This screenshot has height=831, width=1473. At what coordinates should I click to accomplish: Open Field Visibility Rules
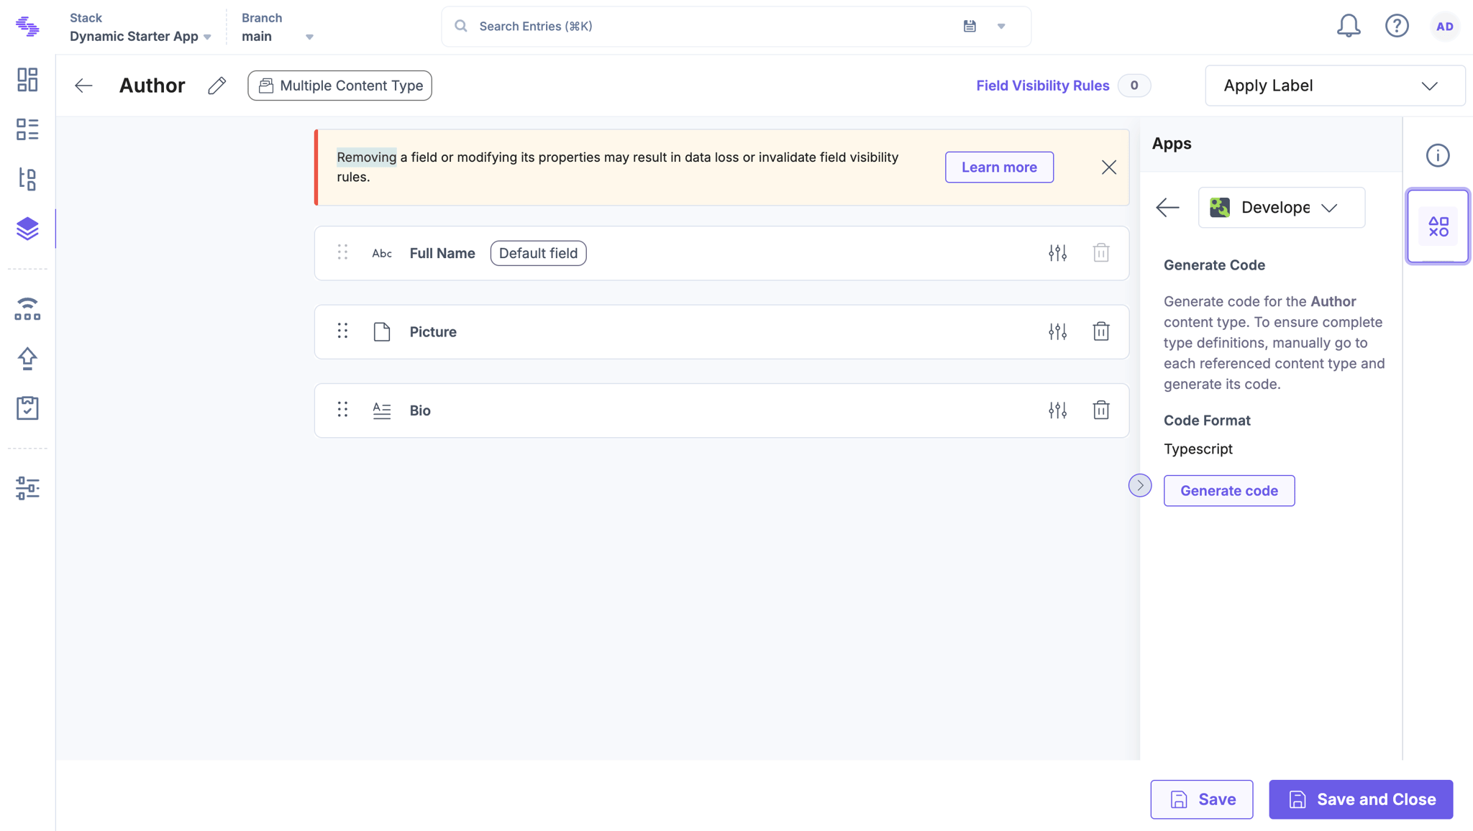[x=1042, y=86]
